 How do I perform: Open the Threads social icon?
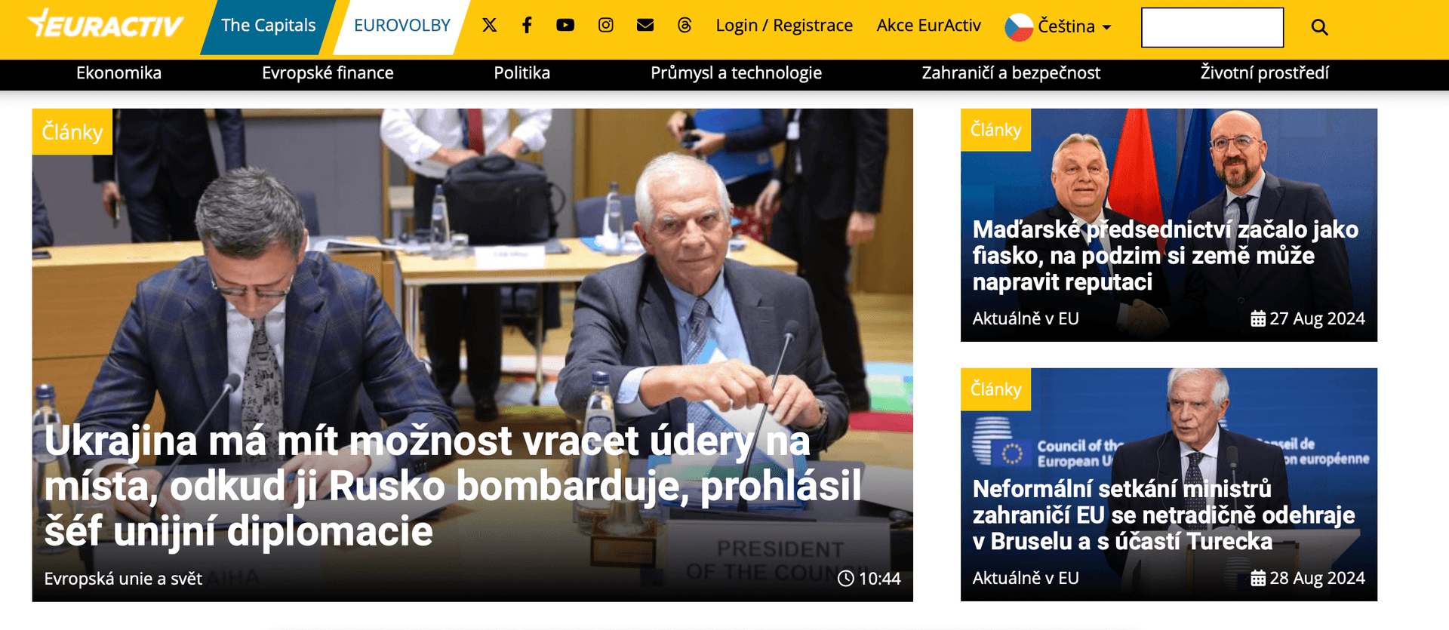pos(685,26)
